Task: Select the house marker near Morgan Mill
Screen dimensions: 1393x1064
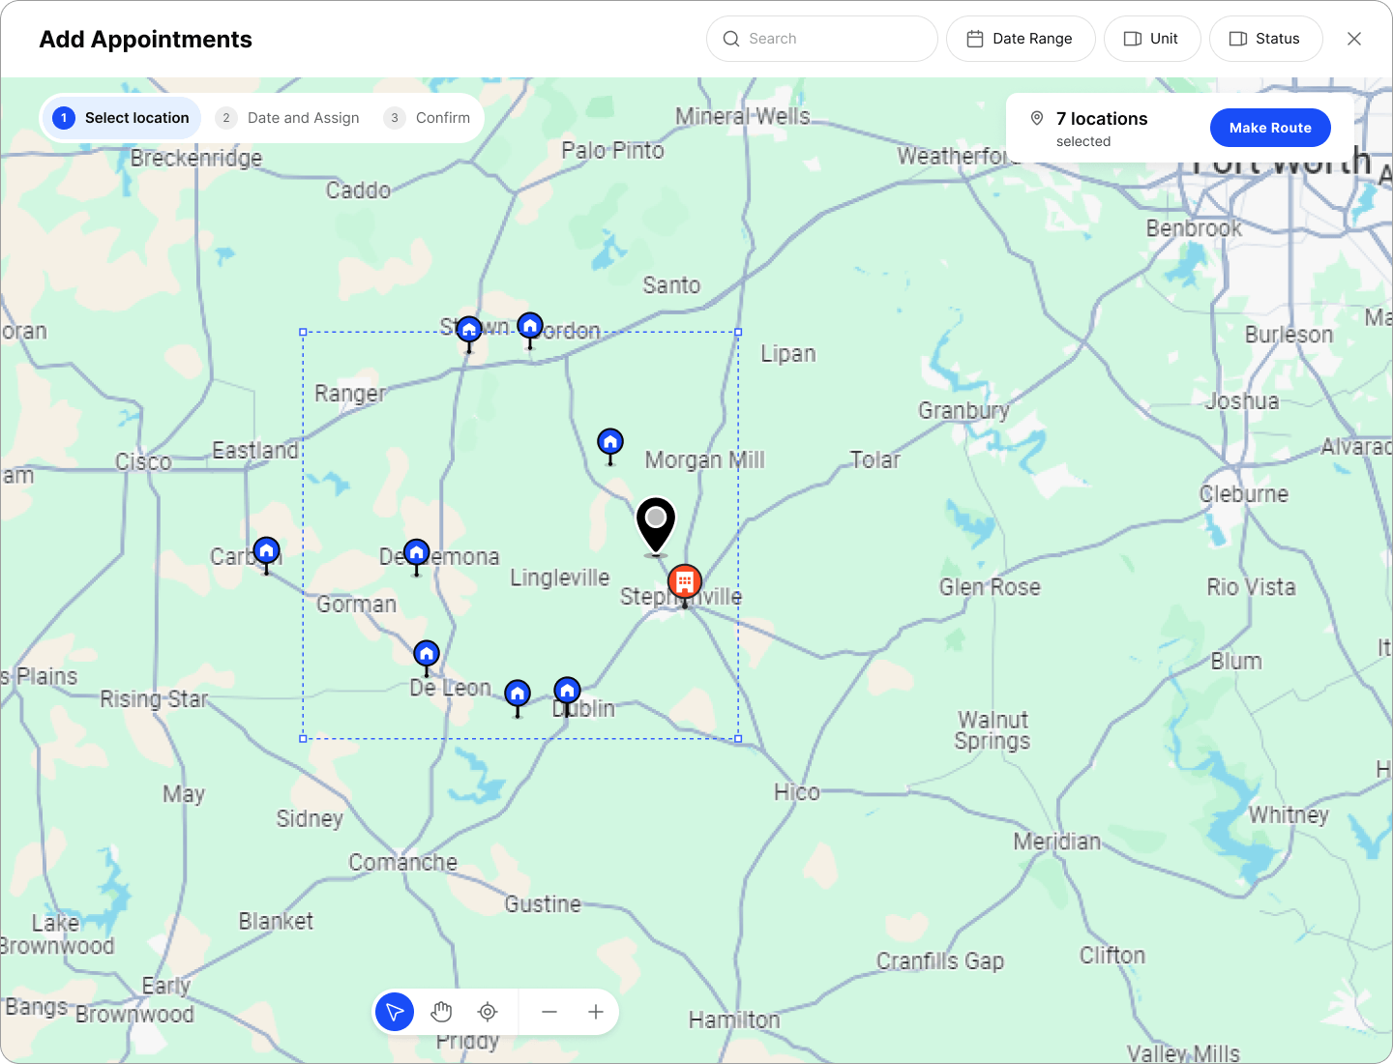Action: tap(610, 443)
